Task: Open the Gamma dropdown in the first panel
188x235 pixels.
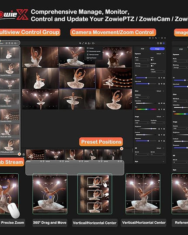Action: click(142, 123)
